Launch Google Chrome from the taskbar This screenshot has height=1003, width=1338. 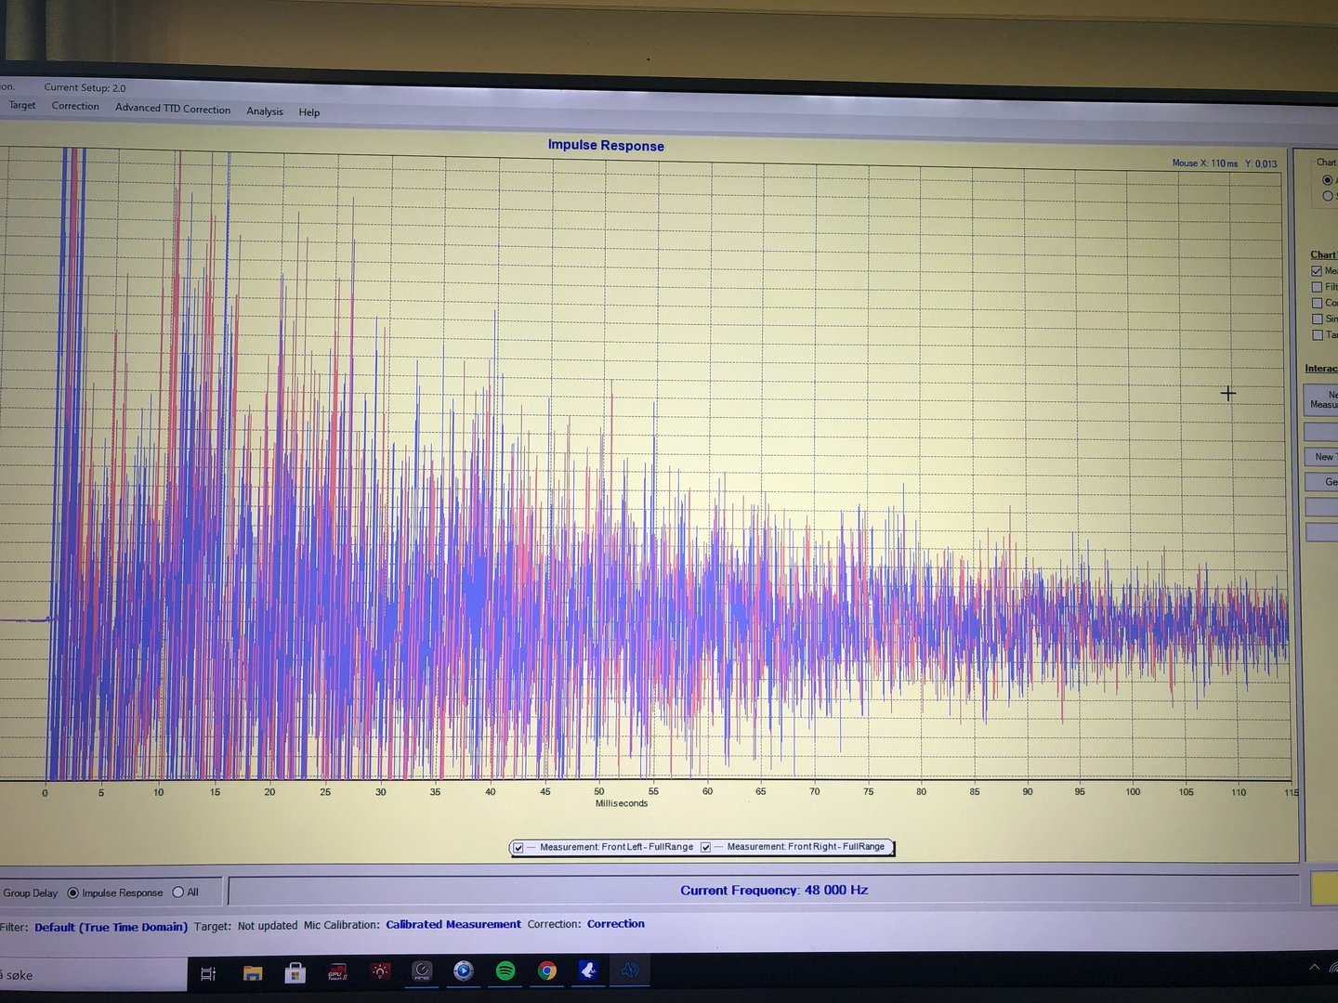click(x=547, y=970)
